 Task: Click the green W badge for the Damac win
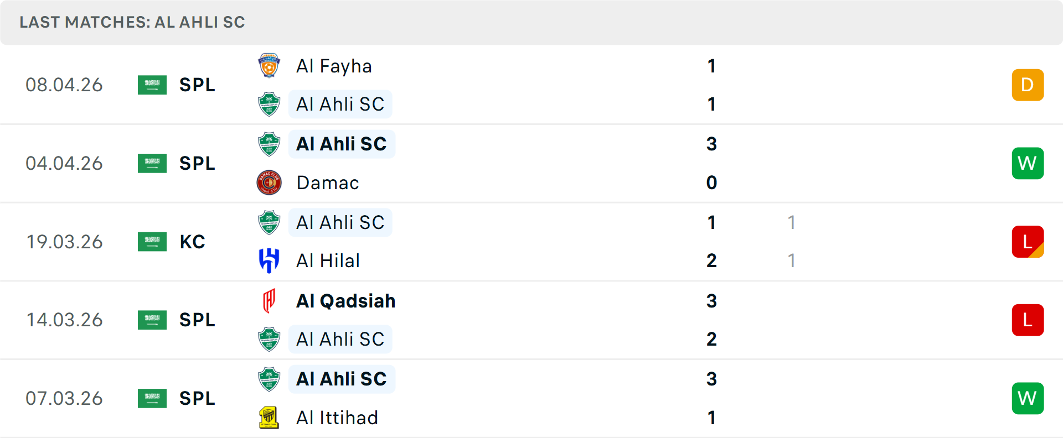point(1028,163)
